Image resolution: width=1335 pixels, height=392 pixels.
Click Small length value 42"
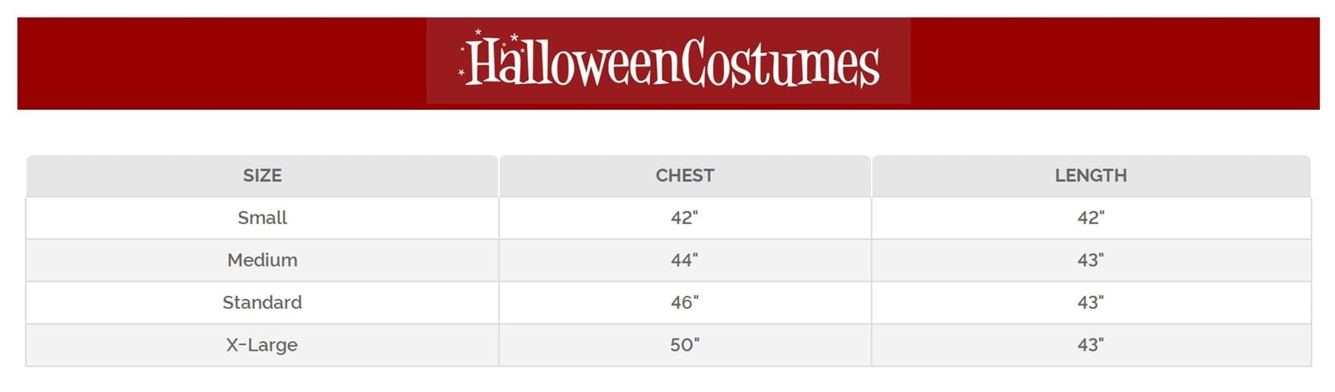click(x=1090, y=218)
